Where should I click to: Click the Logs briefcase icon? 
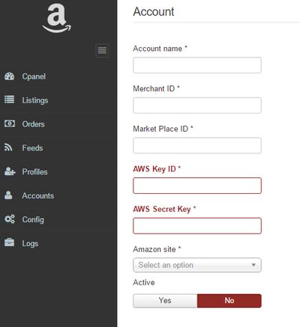coord(10,242)
